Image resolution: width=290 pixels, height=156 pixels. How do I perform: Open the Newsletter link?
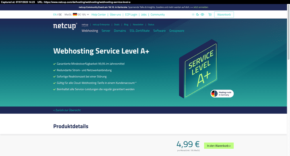(138, 25)
